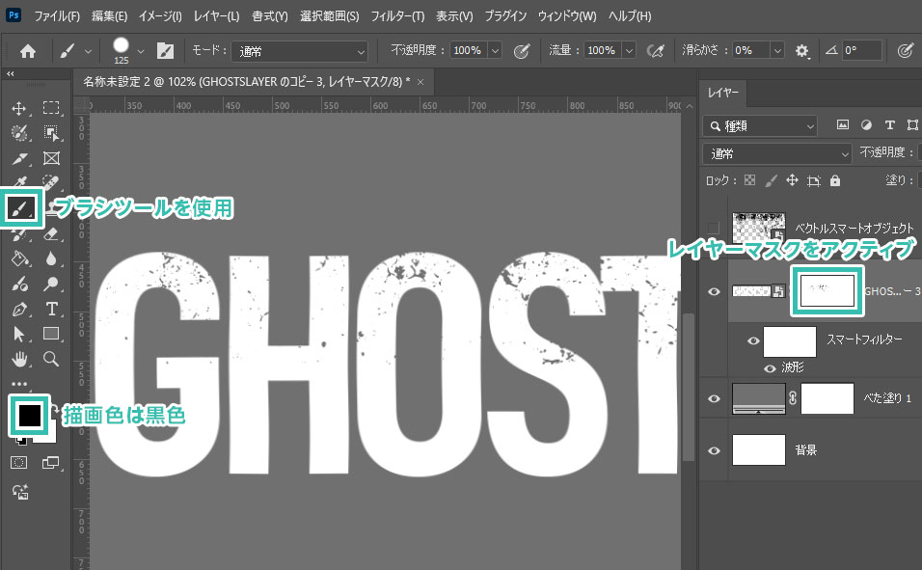Viewport: 922px width, 570px height.
Task: Select the Dodge tool
Action: 51,285
